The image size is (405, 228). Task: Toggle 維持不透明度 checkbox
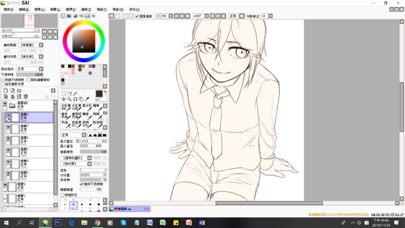[x=81, y=184]
